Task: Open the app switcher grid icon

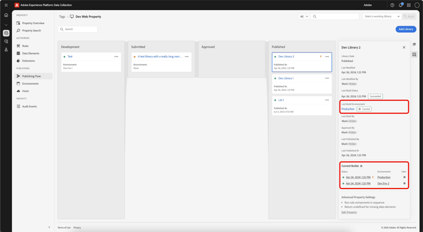Action: [x=409, y=5]
